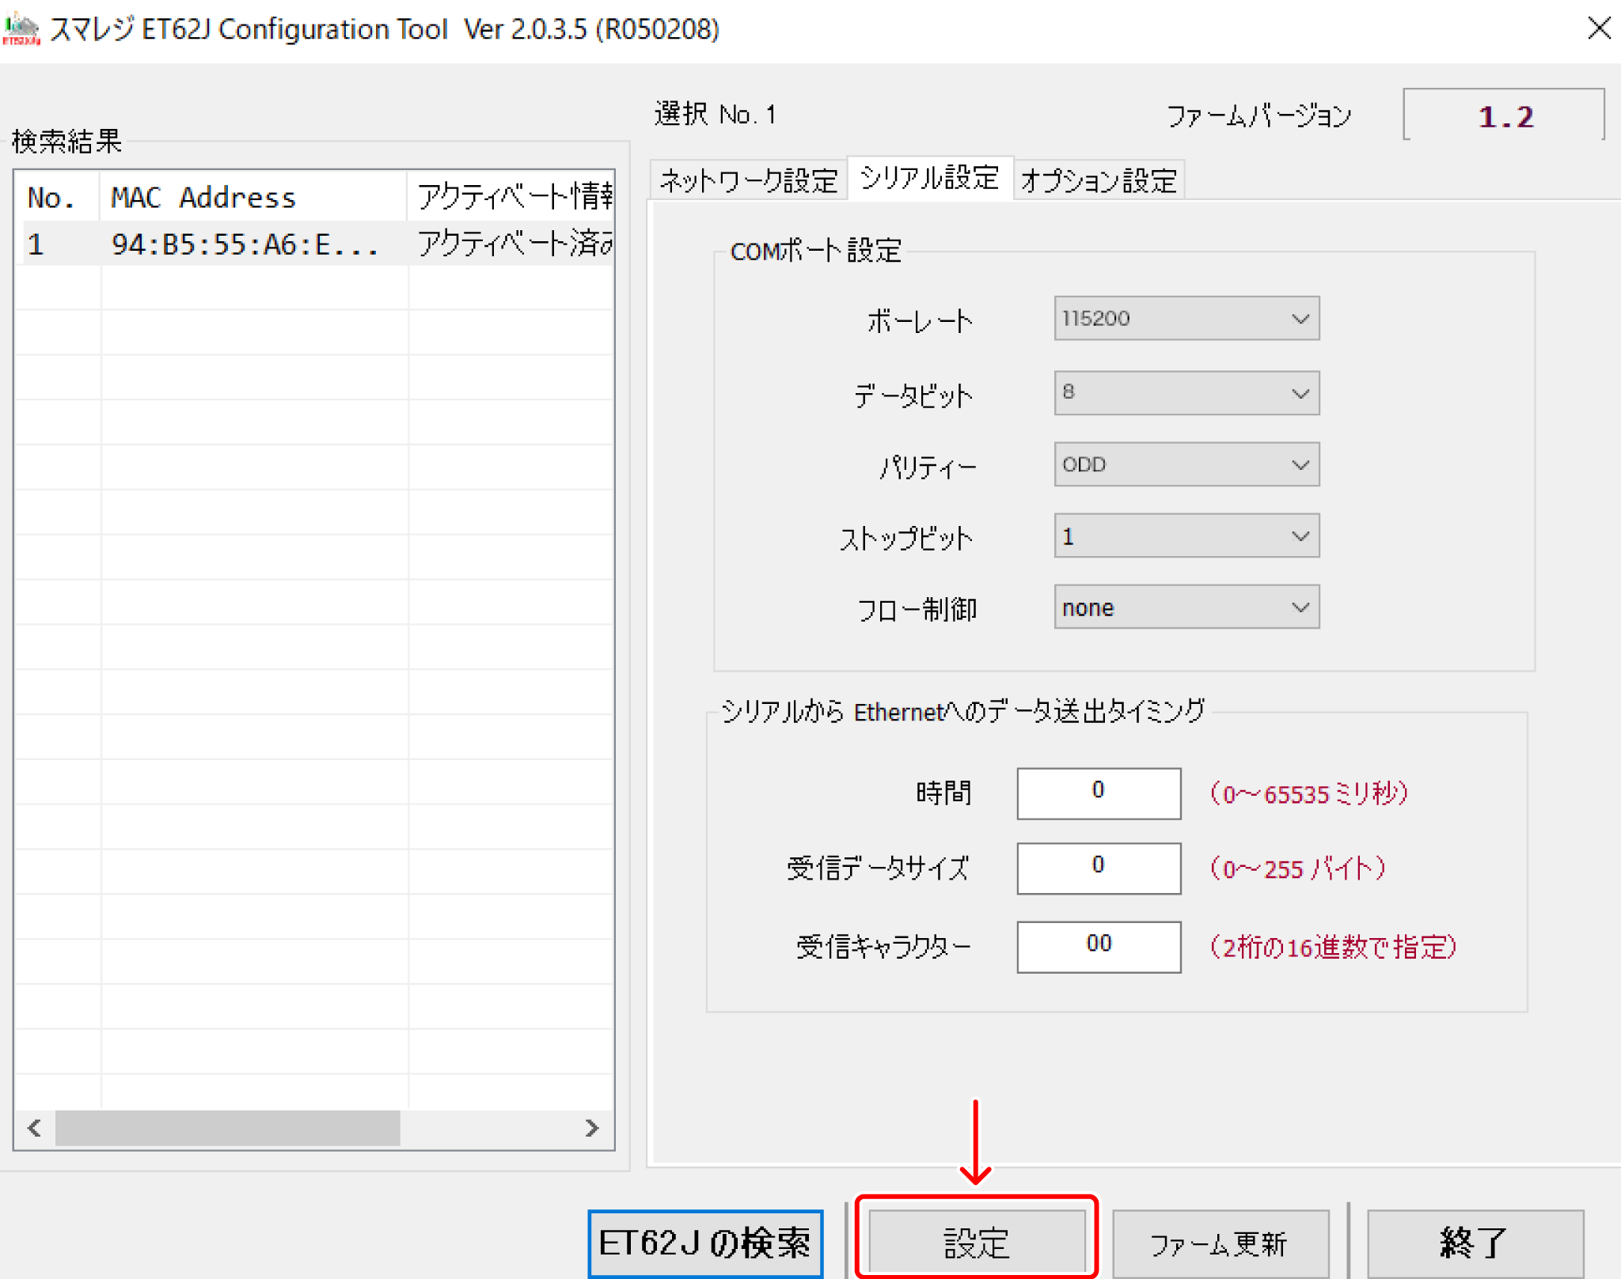
Task: Click the アクティベート情報 column header
Action: click(511, 196)
